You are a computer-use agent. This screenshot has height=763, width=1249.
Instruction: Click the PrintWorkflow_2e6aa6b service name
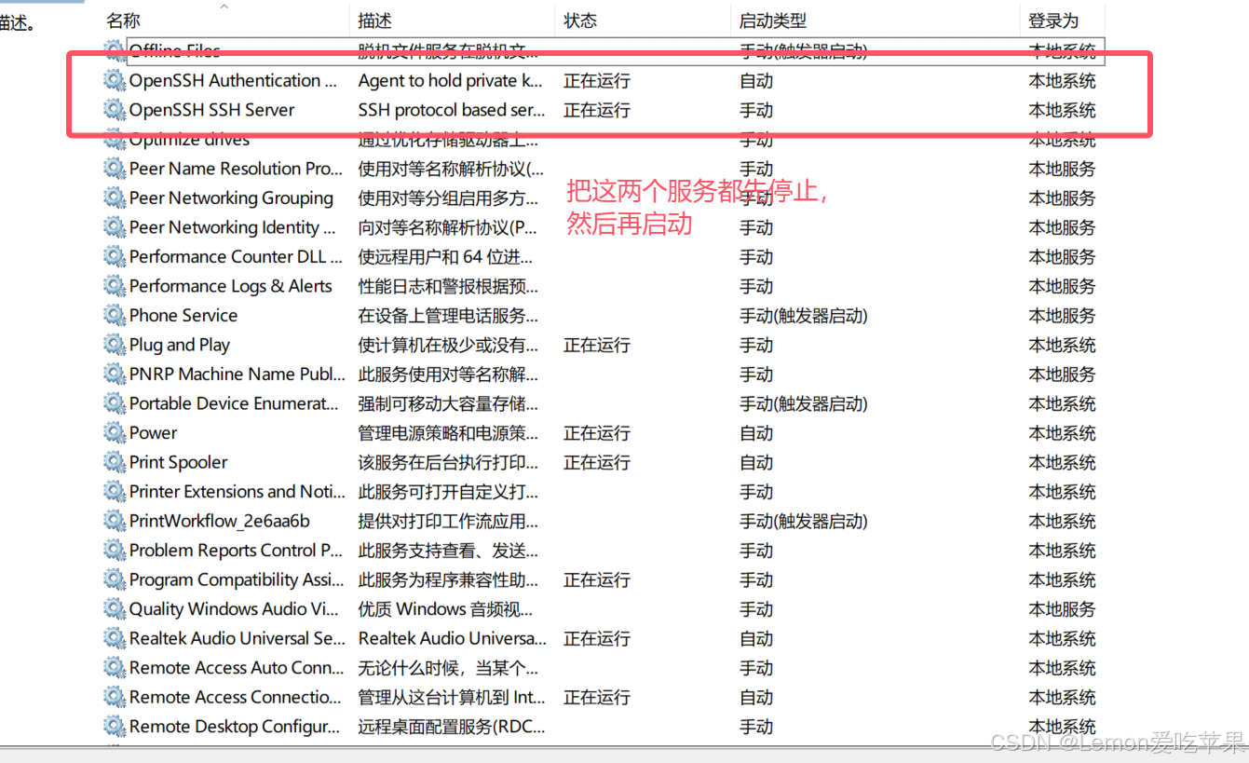(220, 521)
